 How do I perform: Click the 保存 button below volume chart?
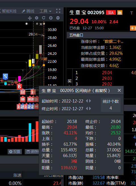[x=32, y=152]
